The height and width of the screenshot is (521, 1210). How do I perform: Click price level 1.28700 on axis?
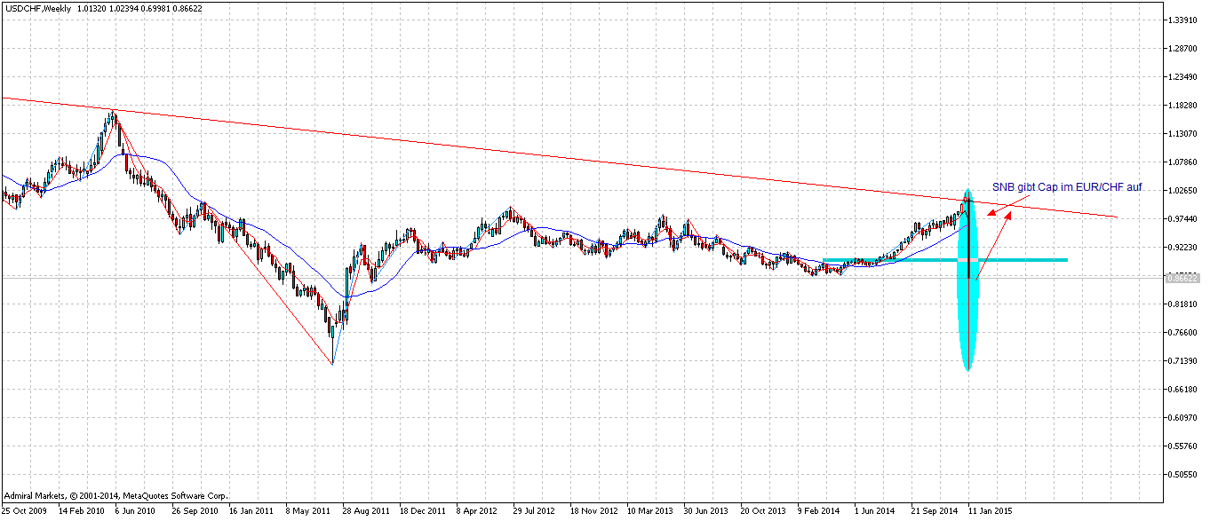pos(1181,48)
